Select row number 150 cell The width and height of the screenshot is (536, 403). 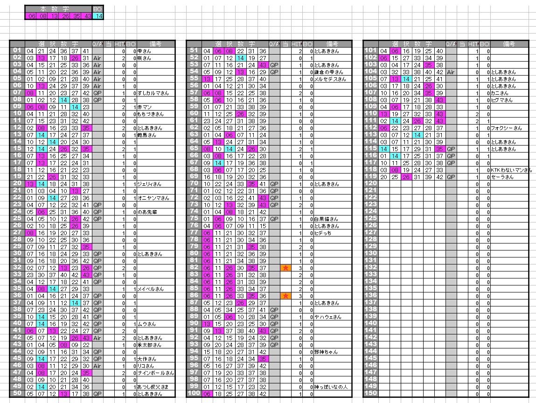[x=370, y=394]
